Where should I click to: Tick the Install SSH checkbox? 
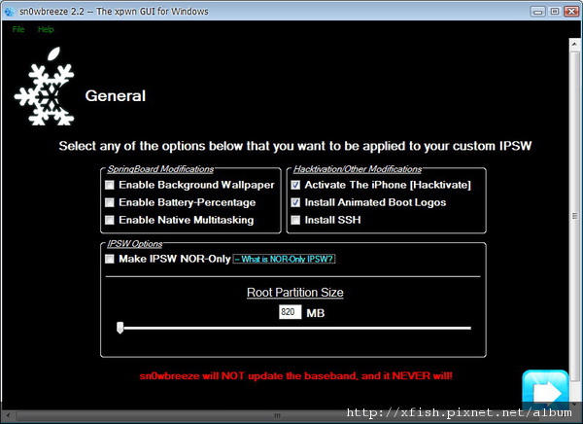(295, 220)
